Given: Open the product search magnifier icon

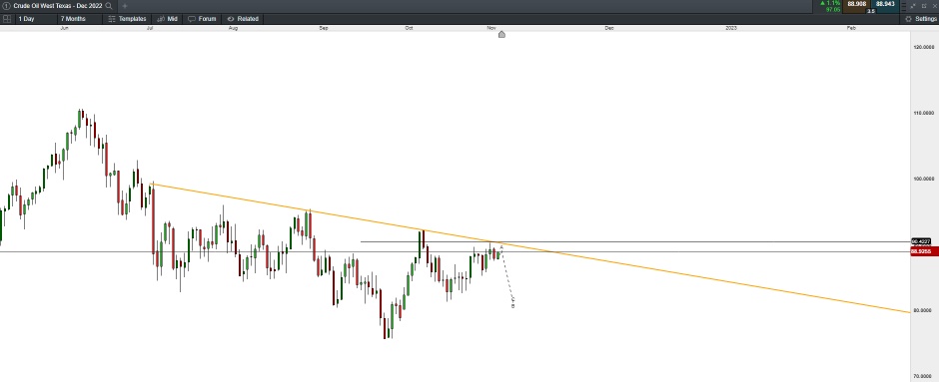Looking at the screenshot, I should coord(109,5).
